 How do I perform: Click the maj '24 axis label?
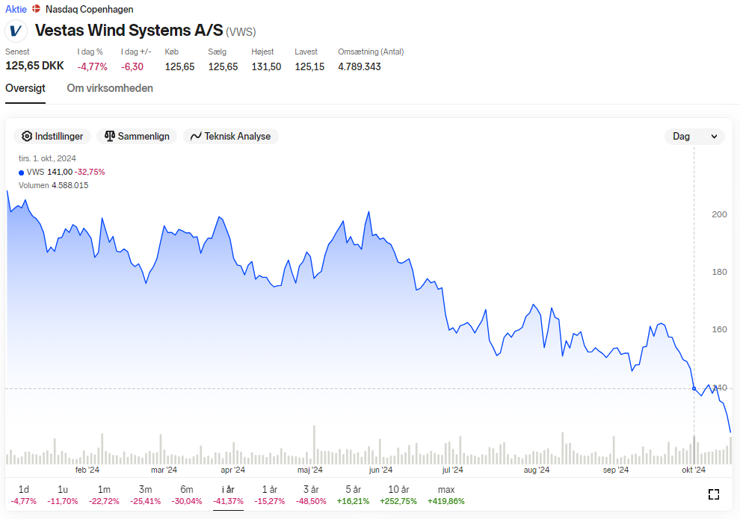(309, 470)
